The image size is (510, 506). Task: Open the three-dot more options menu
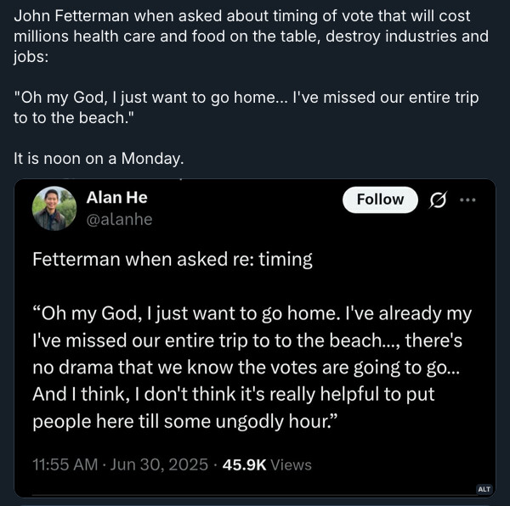[467, 200]
